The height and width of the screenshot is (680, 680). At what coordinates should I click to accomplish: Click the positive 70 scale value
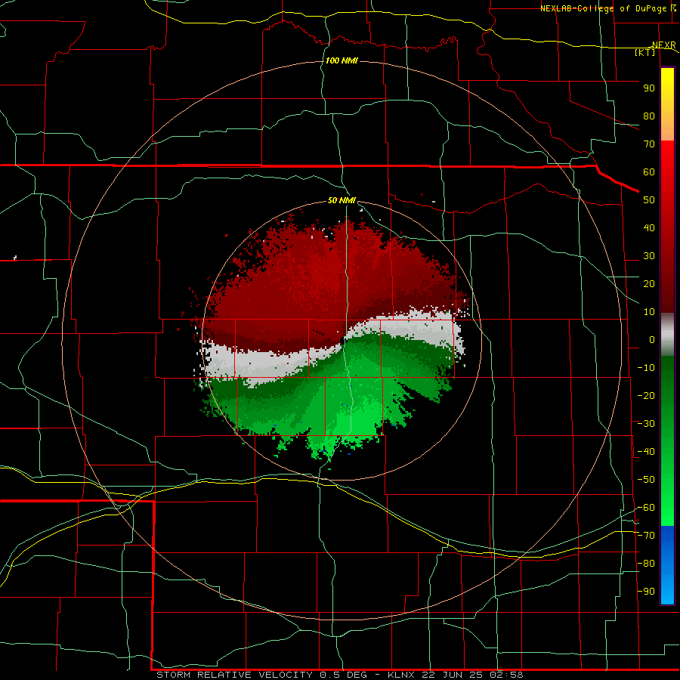tap(649, 144)
